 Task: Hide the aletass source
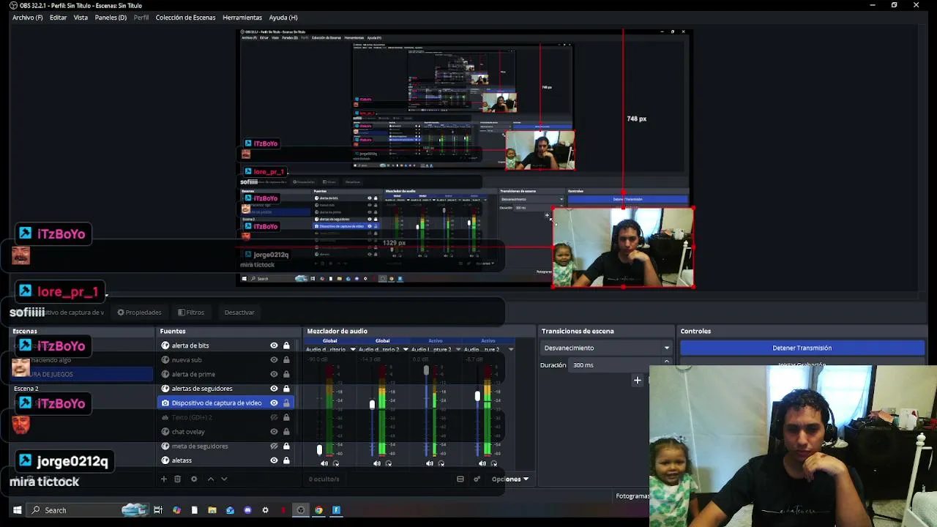tap(274, 460)
